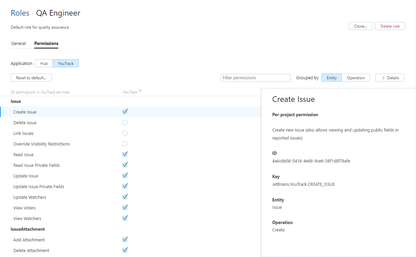Group permissions by Operation
This screenshot has height=257, width=416.
click(x=355, y=78)
